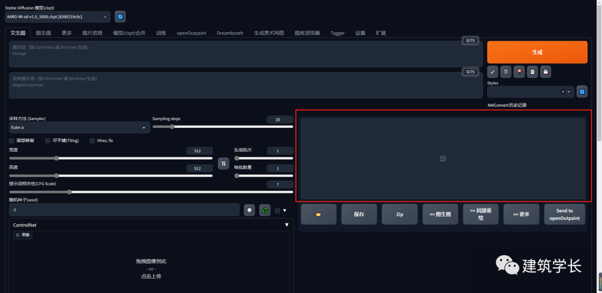Expand extra seed options triangle
602x293 pixels.
click(284, 210)
